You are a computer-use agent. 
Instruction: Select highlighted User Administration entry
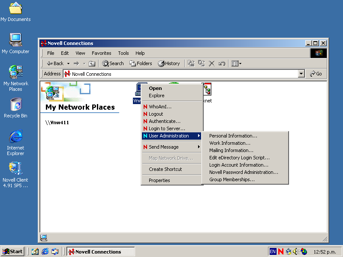tap(171, 136)
